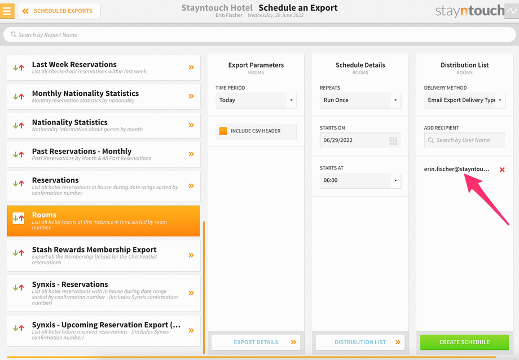The height and width of the screenshot is (360, 519).
Task: Click export arrows icon for Stash Rewards Membership
Action: point(19,253)
